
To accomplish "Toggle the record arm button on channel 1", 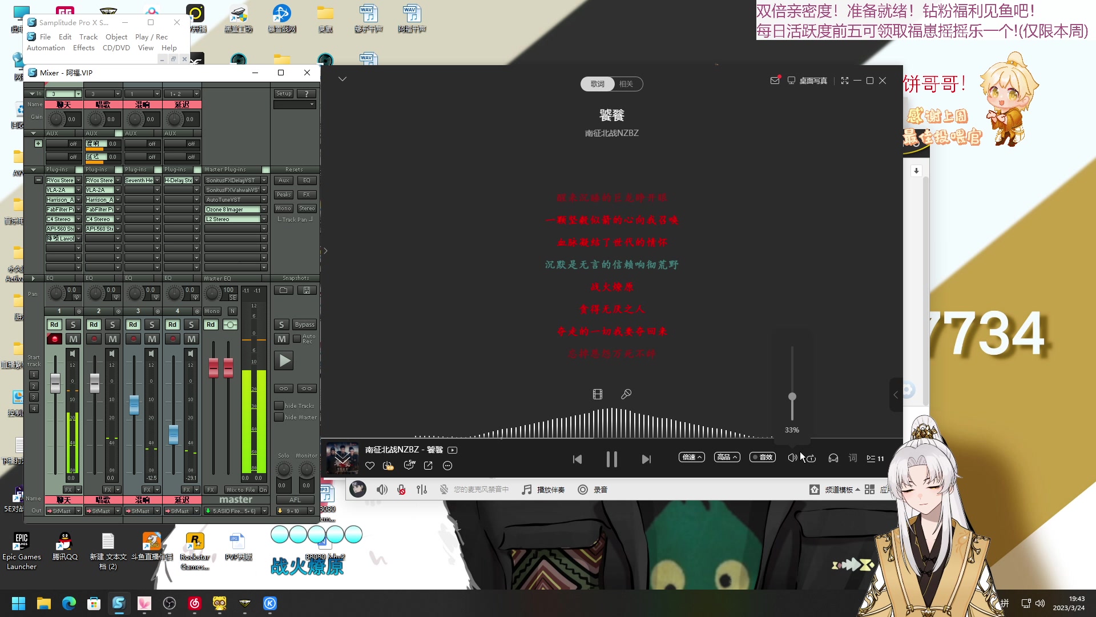I will point(54,339).
